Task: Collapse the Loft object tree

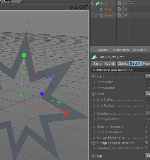Action: coord(93,3)
